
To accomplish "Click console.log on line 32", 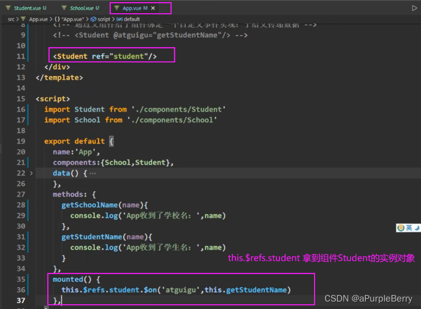I will [94, 248].
